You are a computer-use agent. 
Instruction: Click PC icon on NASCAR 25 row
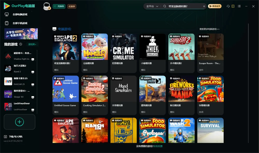tap(33, 85)
